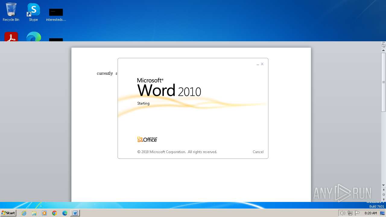Image resolution: width=386 pixels, height=217 pixels.
Task: Minimize the Word splash screen
Action: 258,64
